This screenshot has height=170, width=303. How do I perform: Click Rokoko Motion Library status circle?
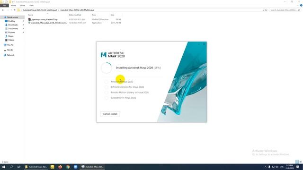click(x=106, y=93)
